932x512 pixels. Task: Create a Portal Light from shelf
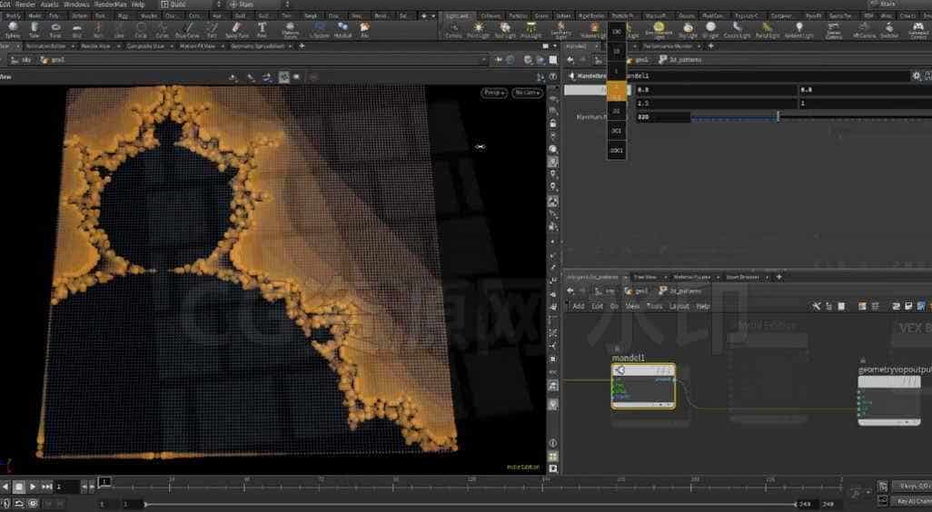pos(768,30)
